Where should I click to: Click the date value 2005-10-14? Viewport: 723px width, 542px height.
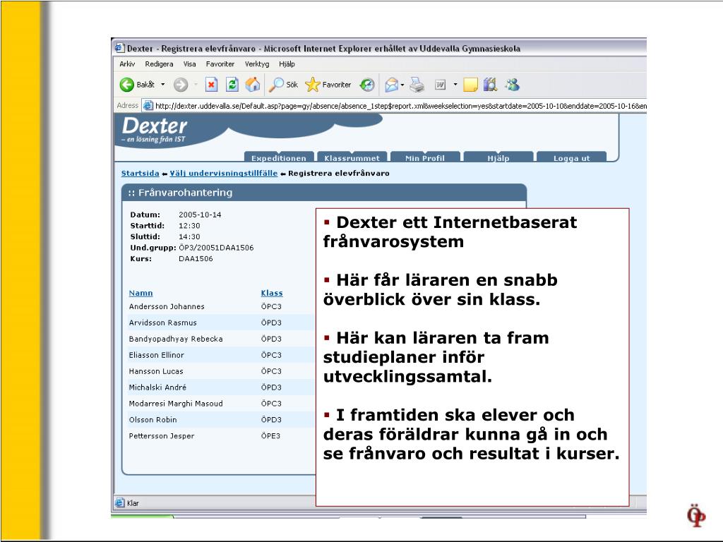(200, 215)
